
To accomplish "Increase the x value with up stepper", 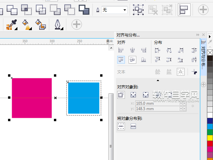I will click(185, 103).
